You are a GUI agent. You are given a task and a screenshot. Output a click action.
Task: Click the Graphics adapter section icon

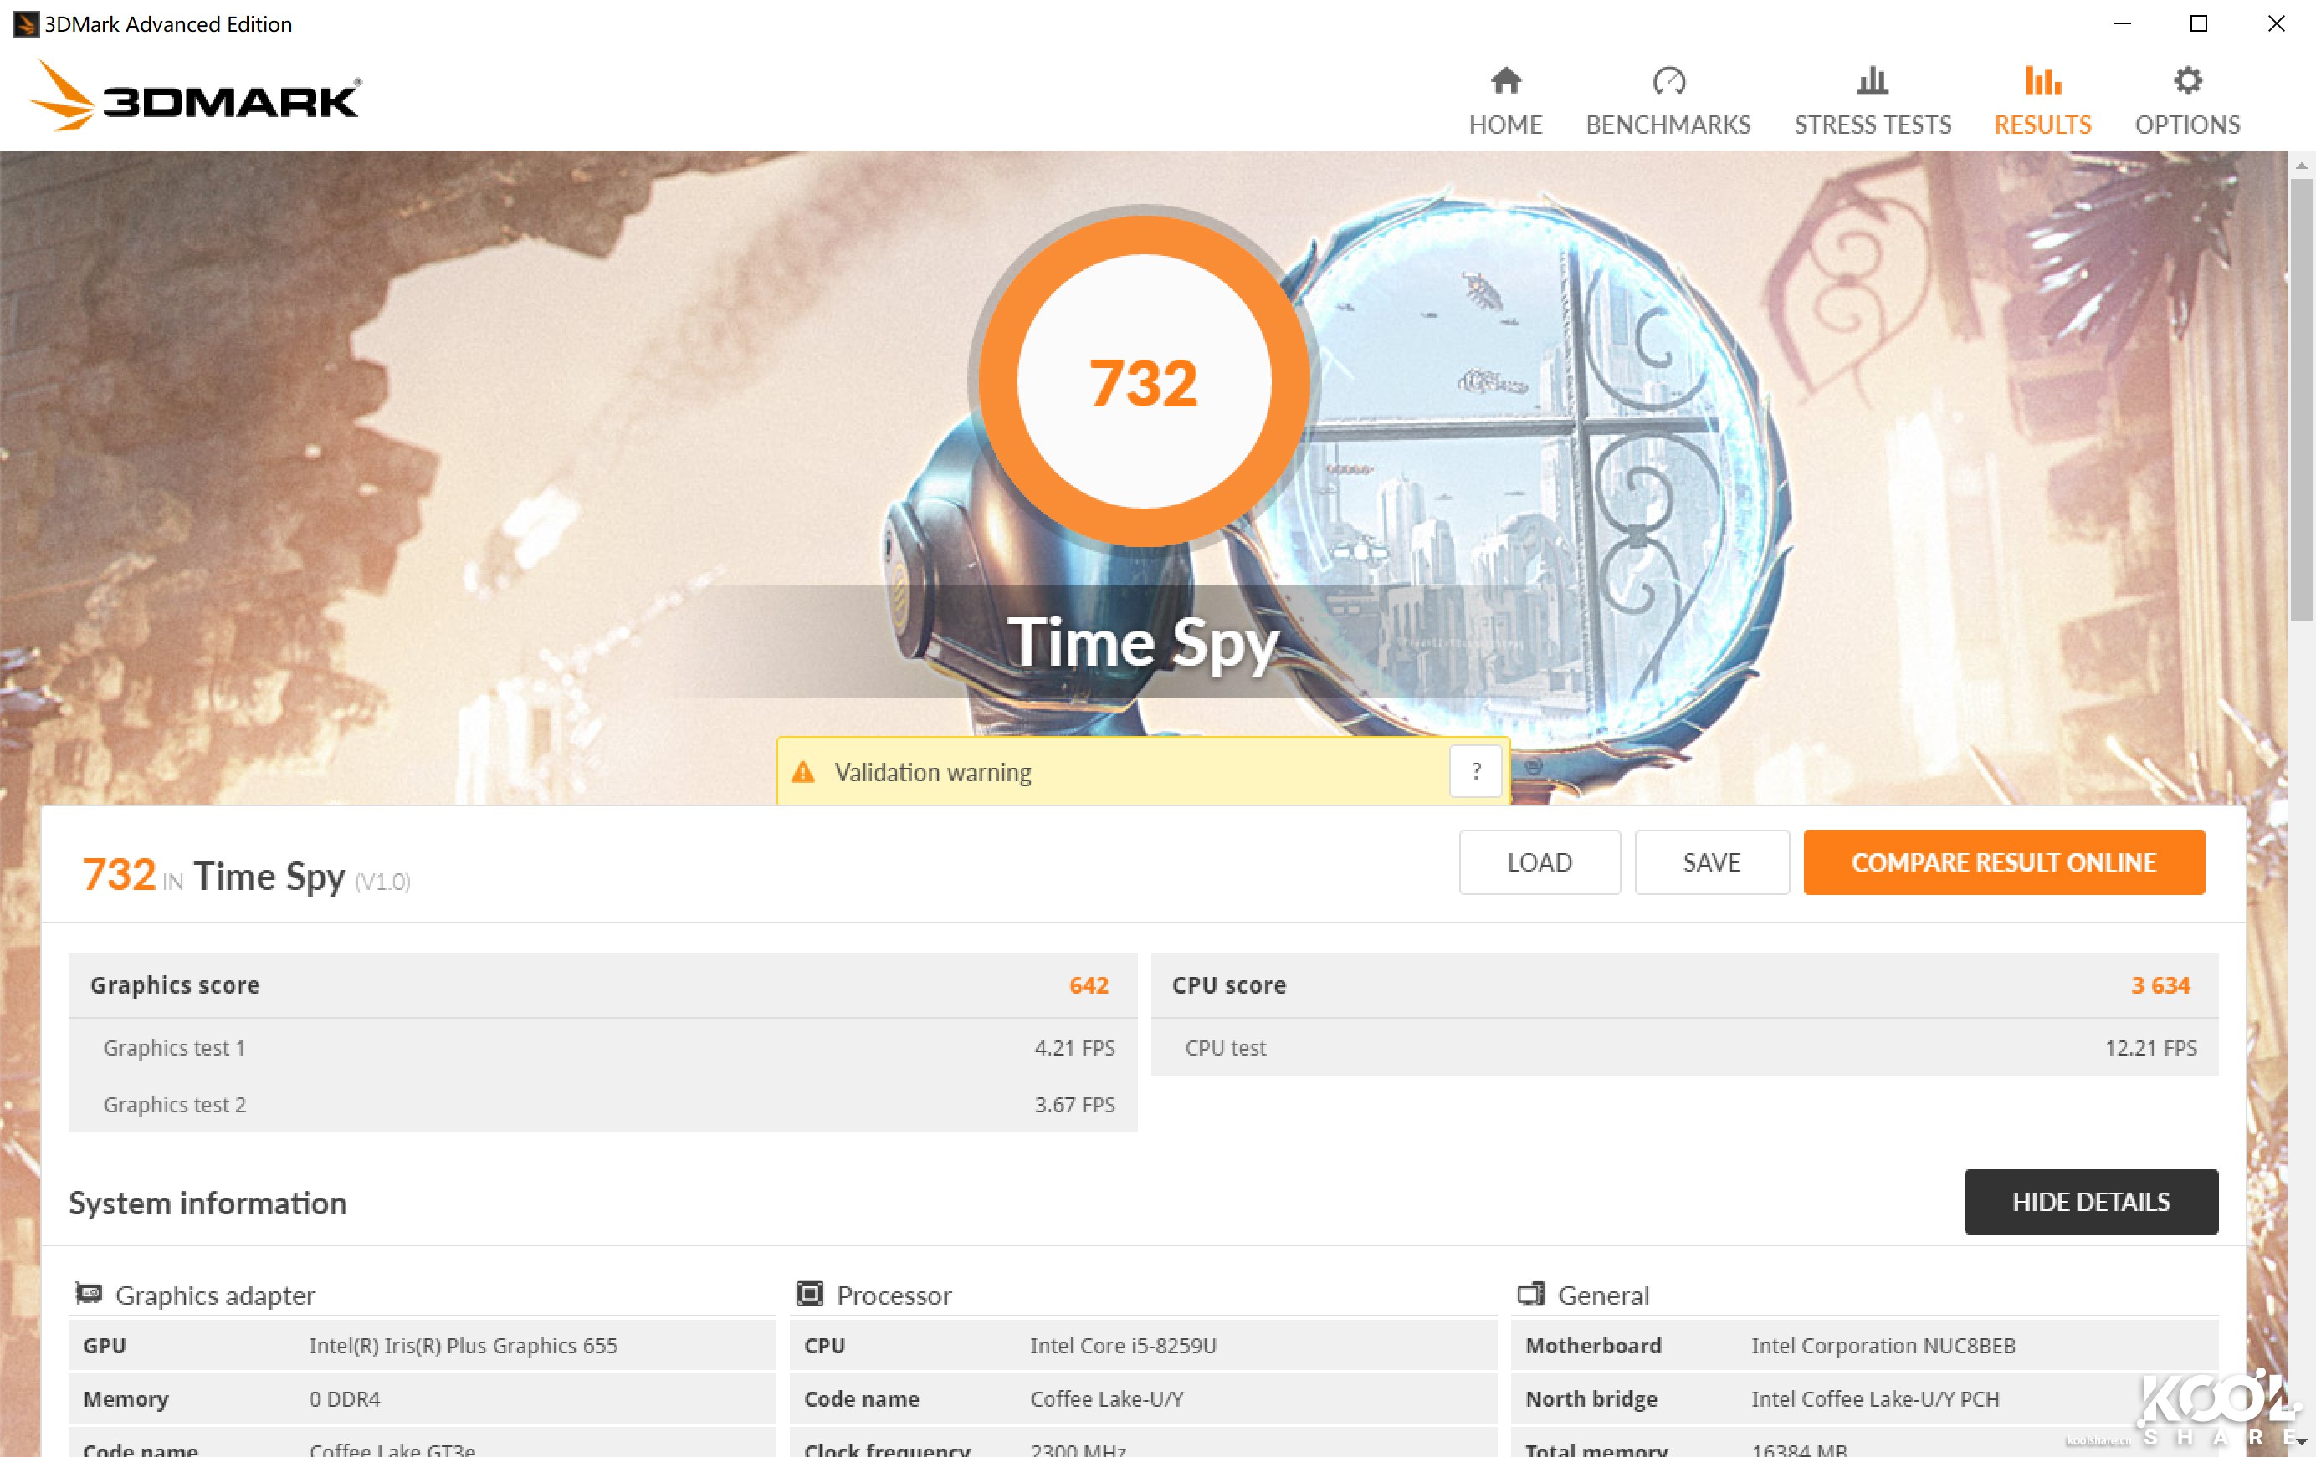pos(90,1294)
